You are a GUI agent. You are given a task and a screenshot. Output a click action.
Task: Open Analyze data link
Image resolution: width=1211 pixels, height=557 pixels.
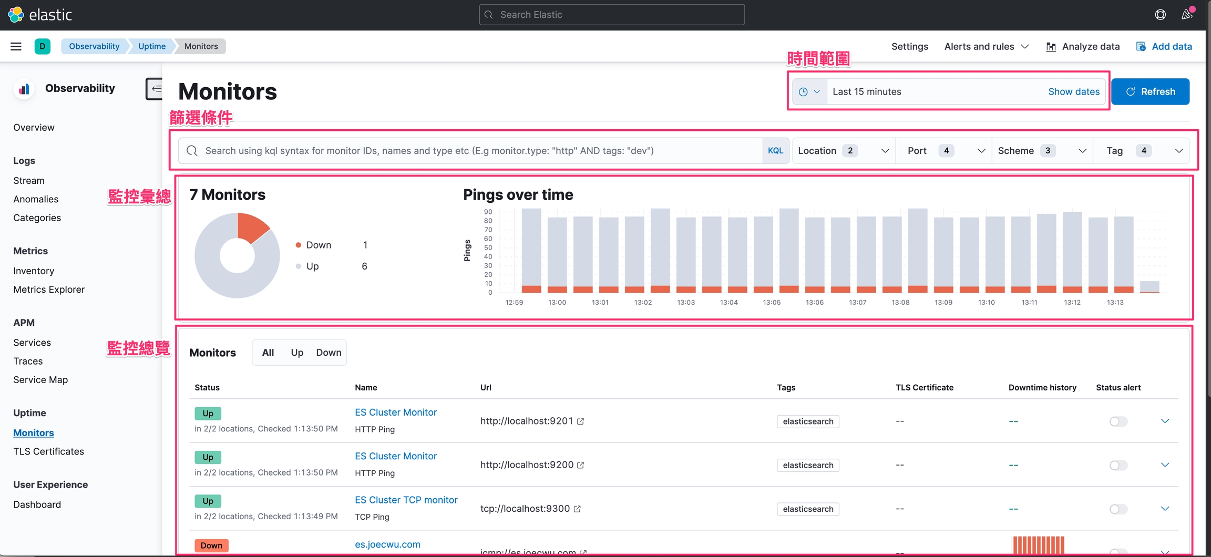[x=1083, y=47]
